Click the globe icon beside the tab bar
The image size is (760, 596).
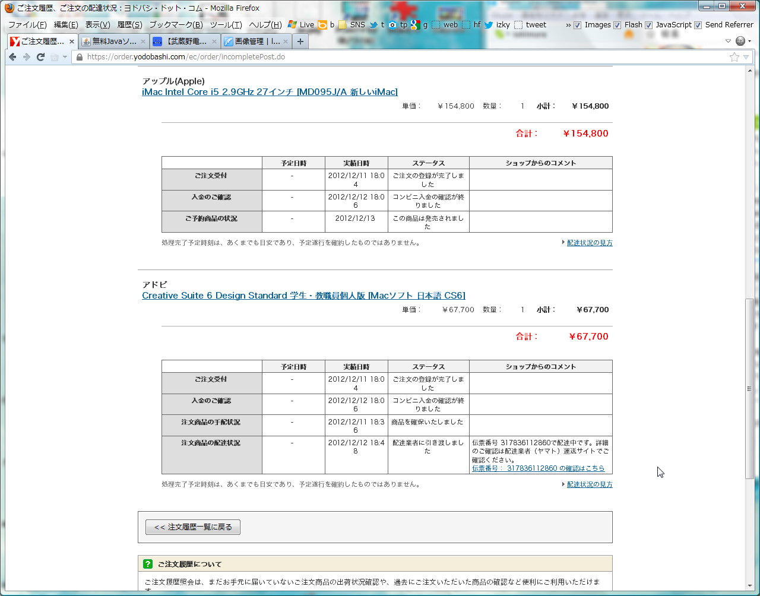pos(740,41)
